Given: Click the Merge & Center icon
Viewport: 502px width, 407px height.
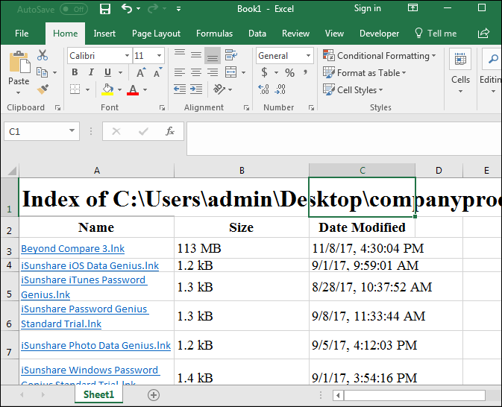Looking at the screenshot, I should point(230,72).
